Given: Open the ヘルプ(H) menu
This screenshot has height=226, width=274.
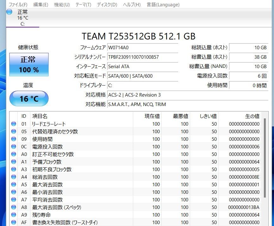Looking at the screenshot, I should (132, 4).
